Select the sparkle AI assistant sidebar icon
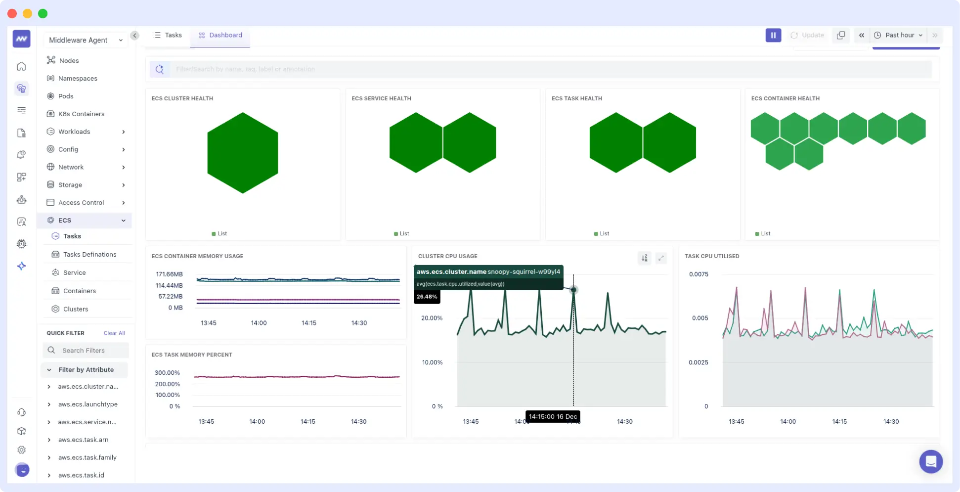Screen dimensions: 960x492 [22, 266]
